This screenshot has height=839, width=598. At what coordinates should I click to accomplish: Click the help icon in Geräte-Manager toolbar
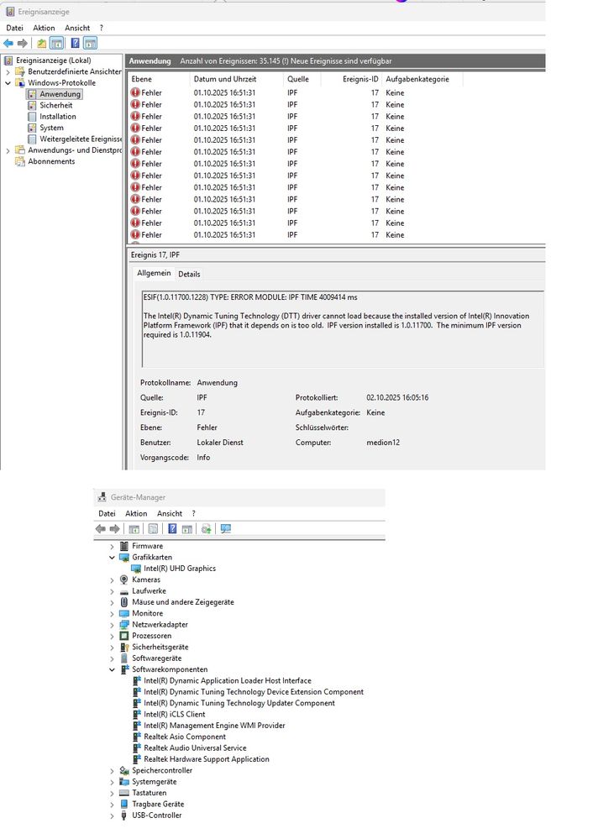(x=172, y=529)
